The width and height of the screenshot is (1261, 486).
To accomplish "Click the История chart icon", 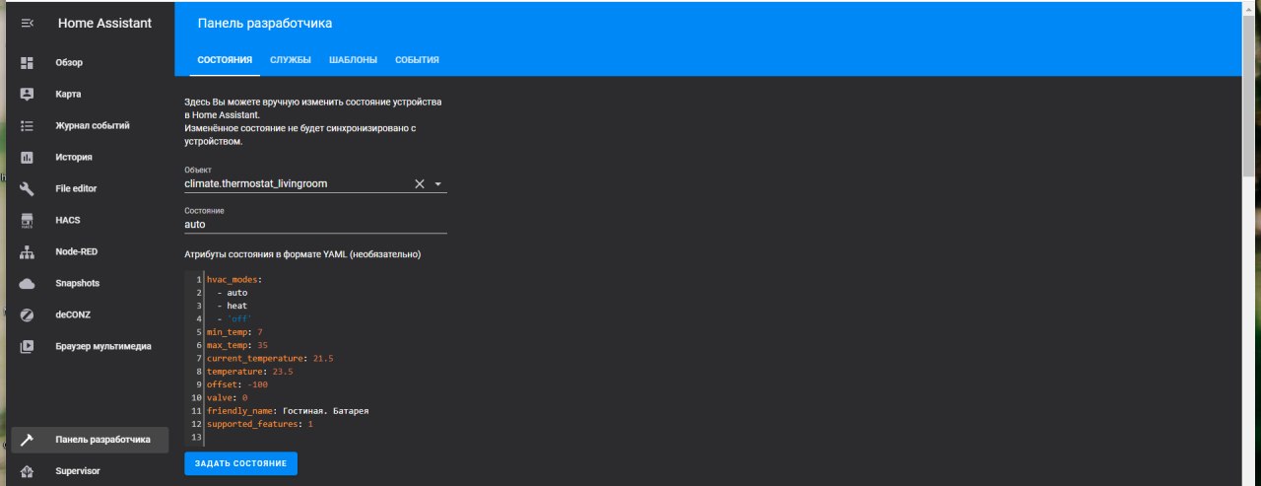I will [28, 157].
